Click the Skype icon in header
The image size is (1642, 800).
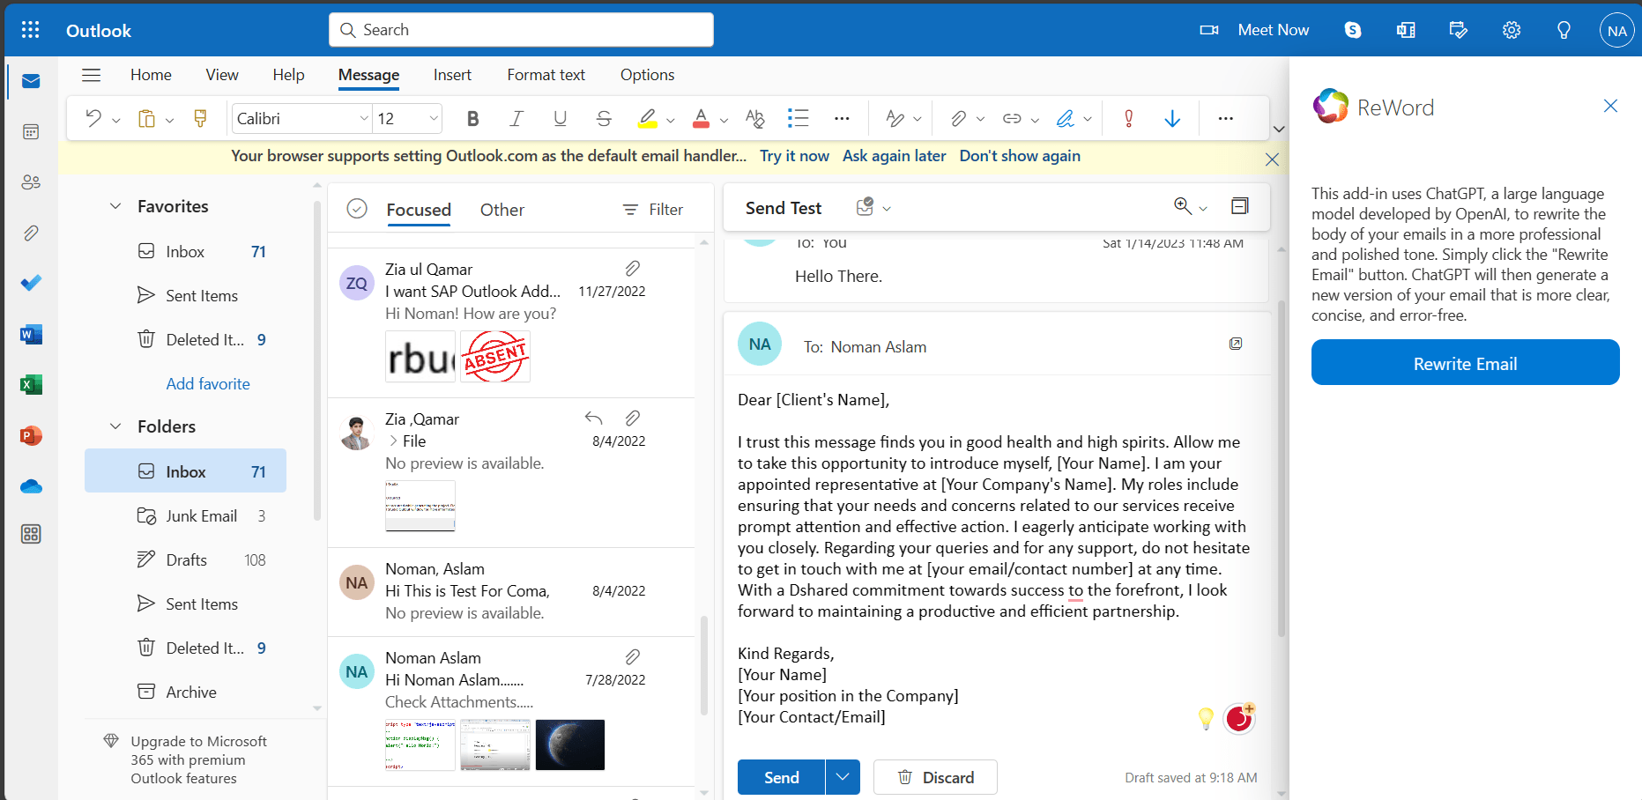(1353, 30)
